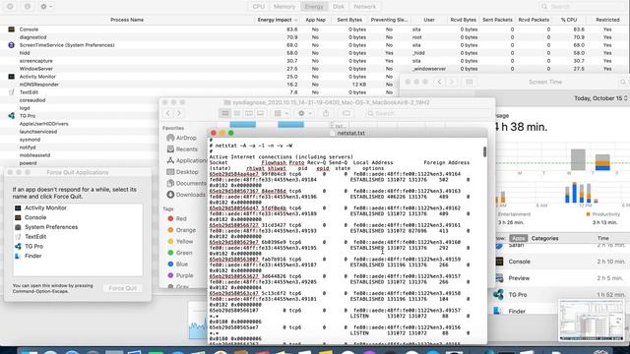Image resolution: width=630 pixels, height=354 pixels.
Task: Open the Today, October 15 date selector
Action: point(600,98)
